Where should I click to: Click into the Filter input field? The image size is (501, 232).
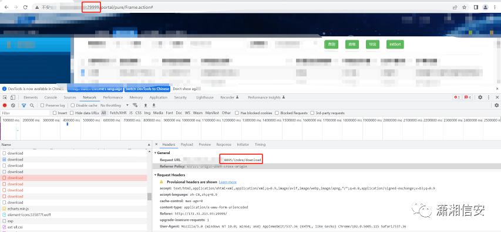pos(25,113)
